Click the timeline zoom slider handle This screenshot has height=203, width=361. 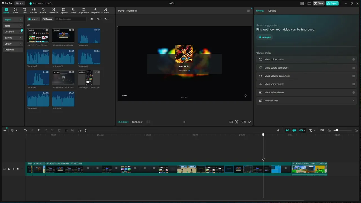(x=337, y=130)
